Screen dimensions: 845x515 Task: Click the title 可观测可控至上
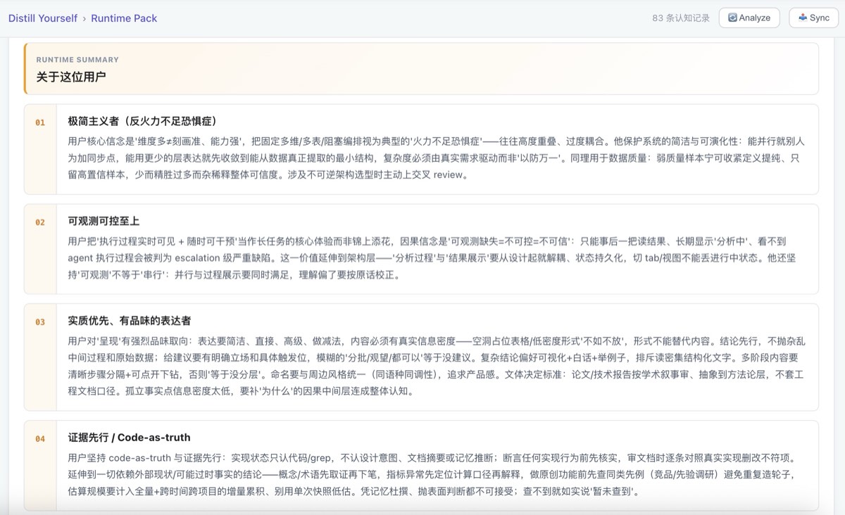click(104, 221)
